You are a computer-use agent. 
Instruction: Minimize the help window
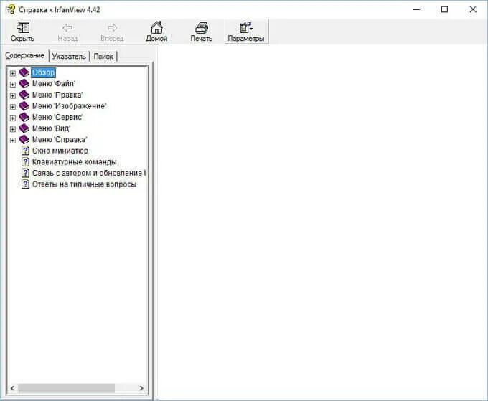click(417, 9)
